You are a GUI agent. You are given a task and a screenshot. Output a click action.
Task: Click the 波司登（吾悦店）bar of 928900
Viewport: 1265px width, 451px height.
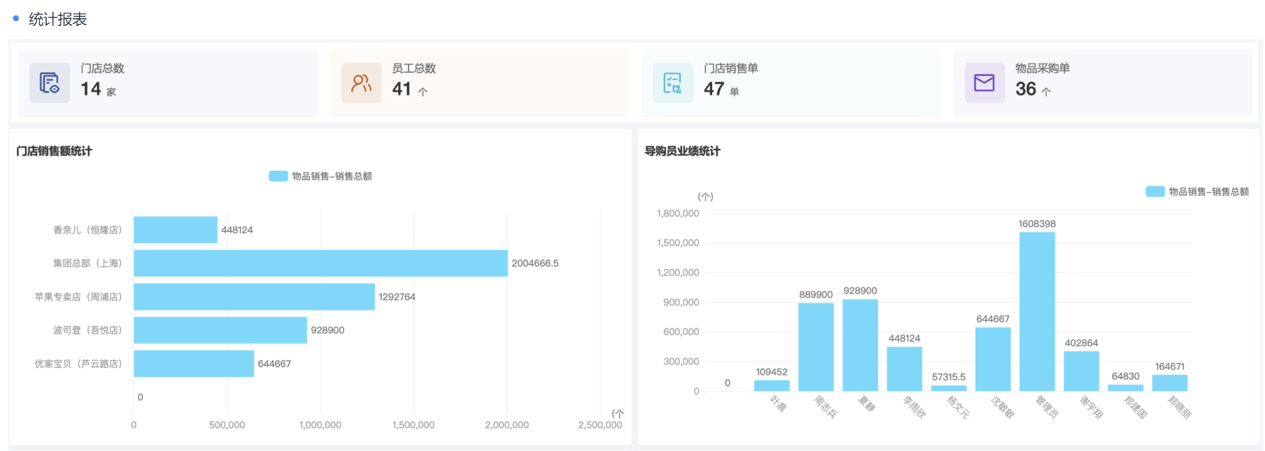click(220, 330)
